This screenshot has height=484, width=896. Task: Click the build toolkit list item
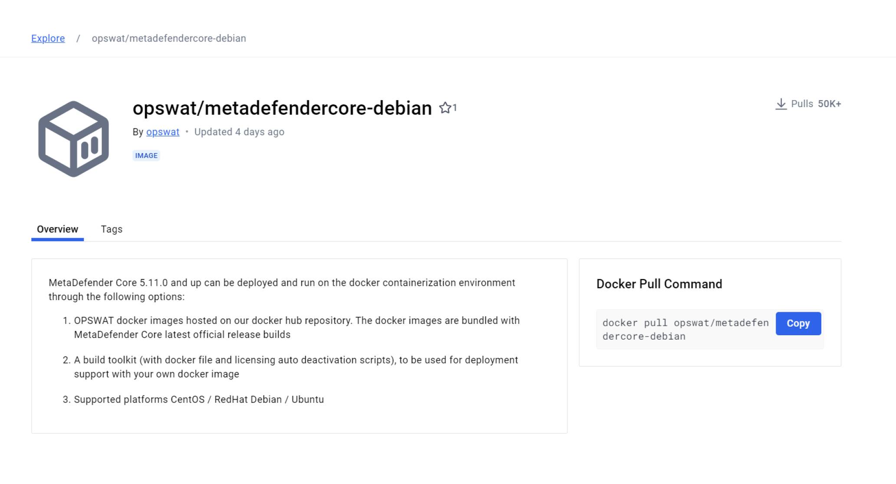click(x=296, y=367)
